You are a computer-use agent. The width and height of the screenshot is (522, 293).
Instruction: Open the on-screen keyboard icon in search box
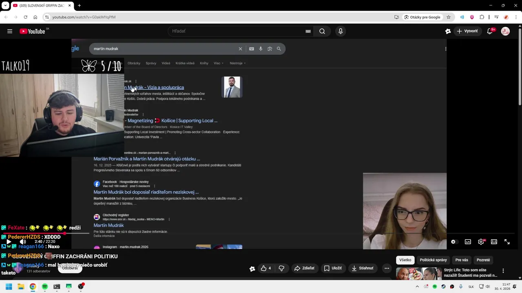[x=308, y=31]
